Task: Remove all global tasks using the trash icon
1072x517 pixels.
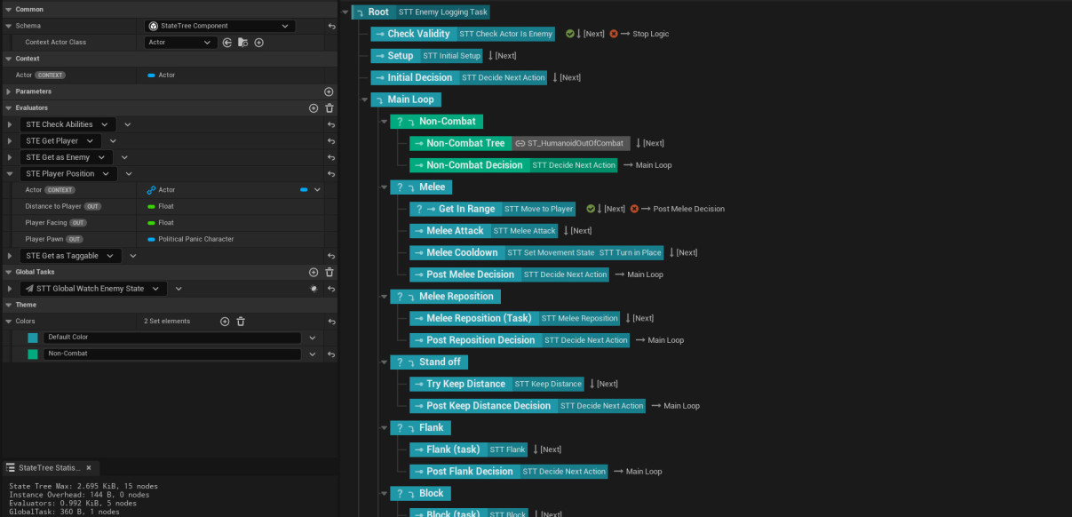Action: click(x=330, y=273)
